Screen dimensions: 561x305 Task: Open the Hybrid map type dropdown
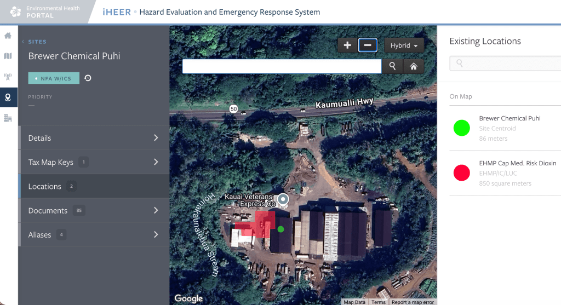coord(404,45)
